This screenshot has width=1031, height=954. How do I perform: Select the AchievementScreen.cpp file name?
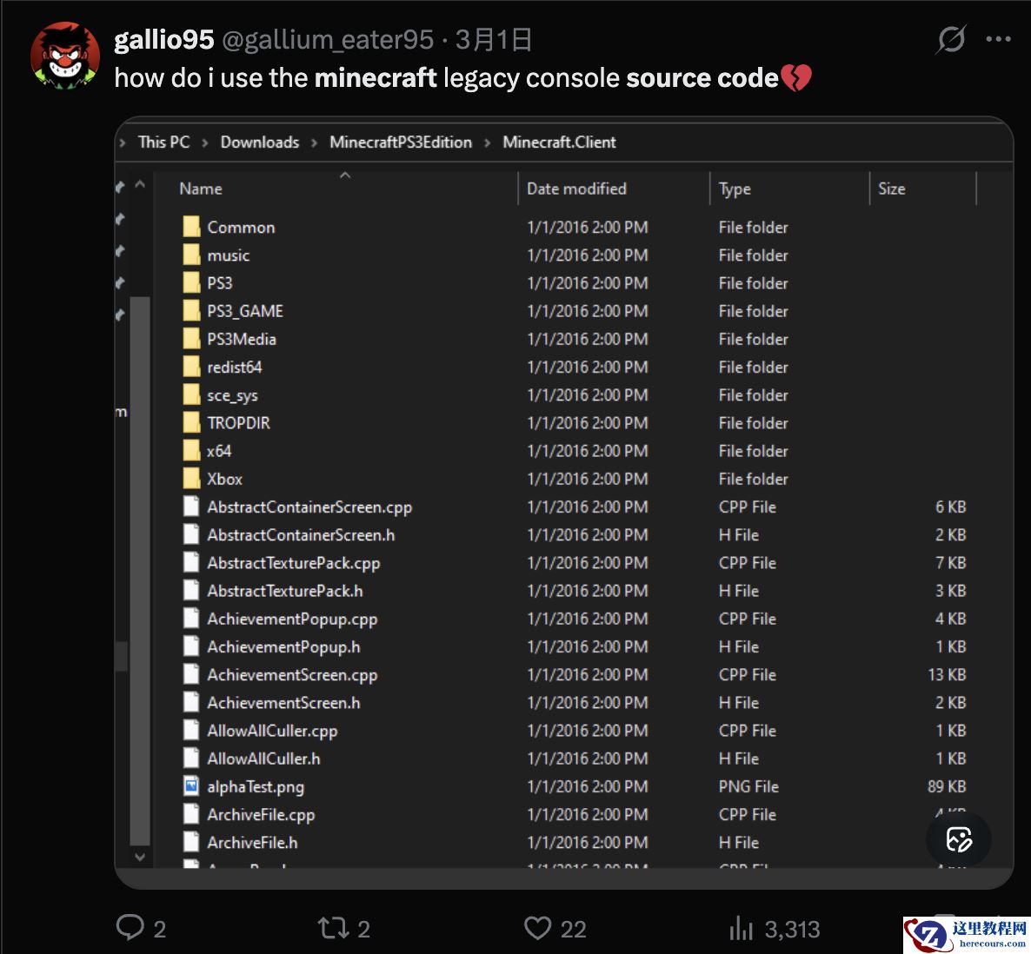[292, 675]
